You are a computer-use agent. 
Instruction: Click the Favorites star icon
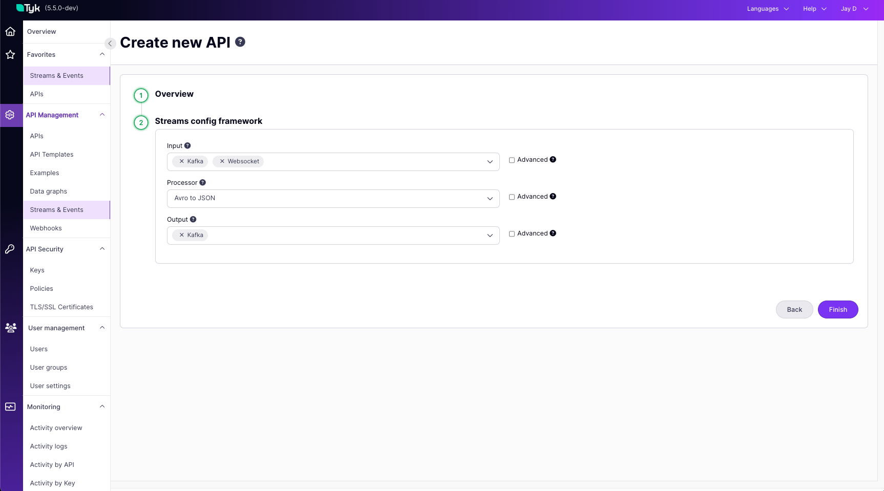click(x=10, y=55)
